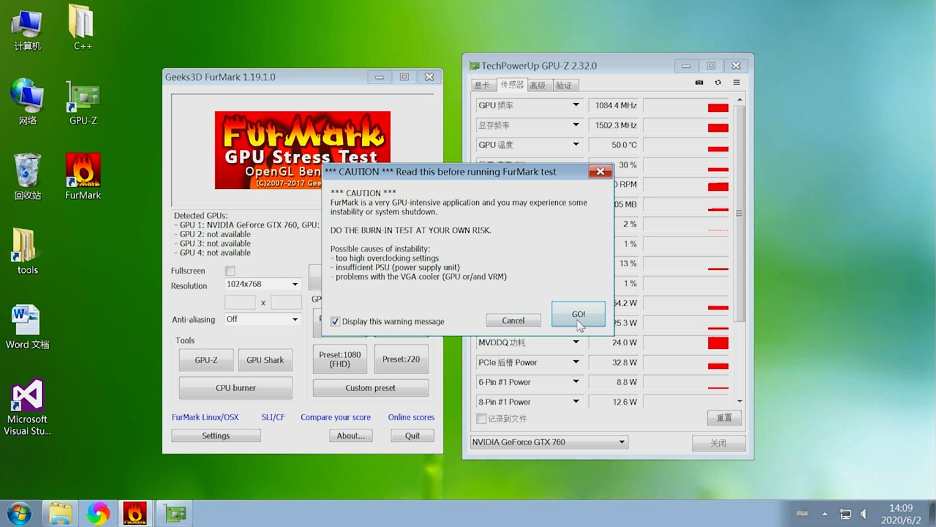
Task: Click the GPU-Z sensor list scrollbar
Action: coord(739,214)
